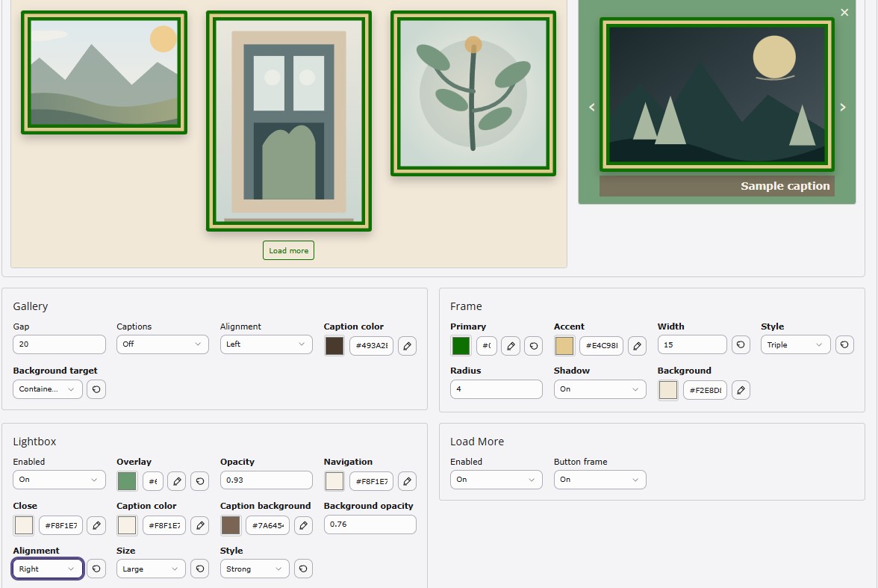Reset the Frame Style selection
Screen dimensions: 878x588
click(x=844, y=344)
